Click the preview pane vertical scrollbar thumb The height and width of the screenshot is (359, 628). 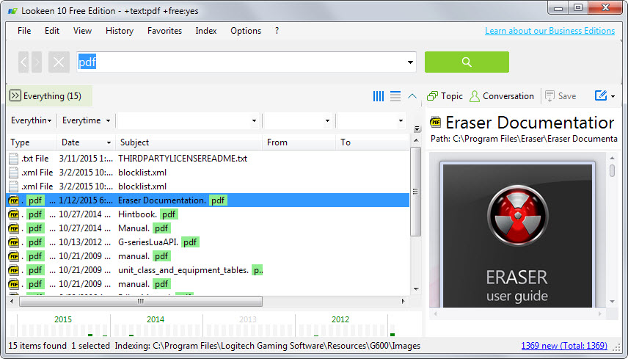[612, 170]
